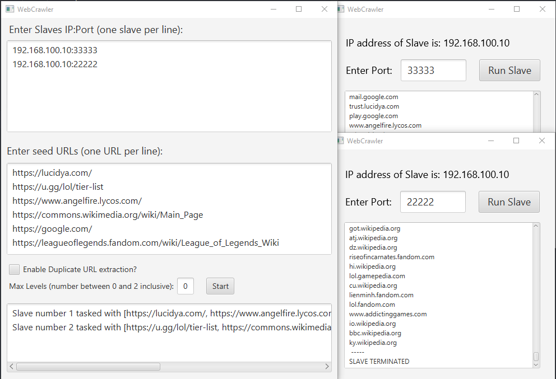This screenshot has width=556, height=379.
Task: Click io.wikipedia.org in the slave output
Action: (372, 324)
